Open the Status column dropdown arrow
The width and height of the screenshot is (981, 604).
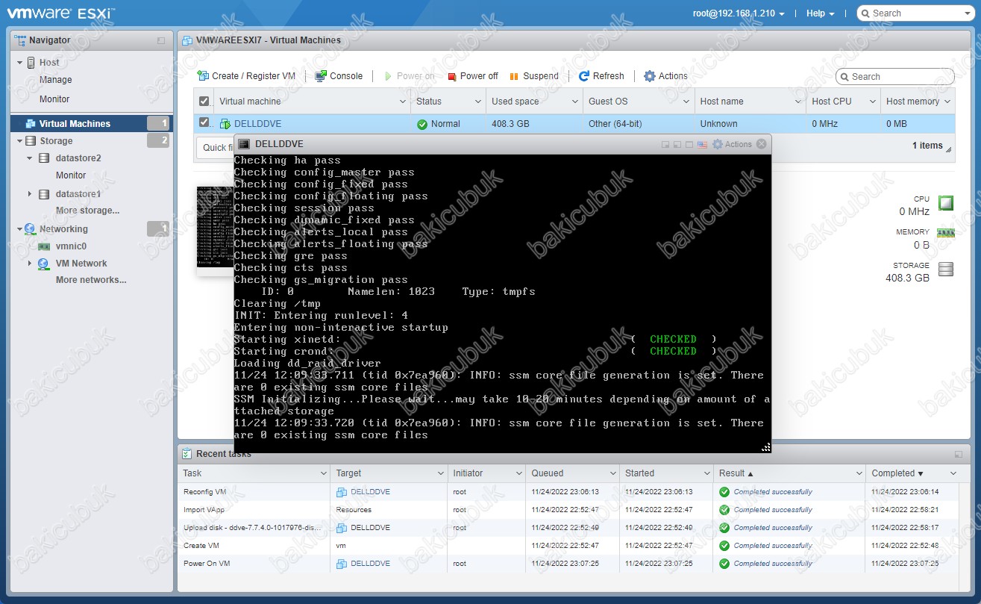478,102
